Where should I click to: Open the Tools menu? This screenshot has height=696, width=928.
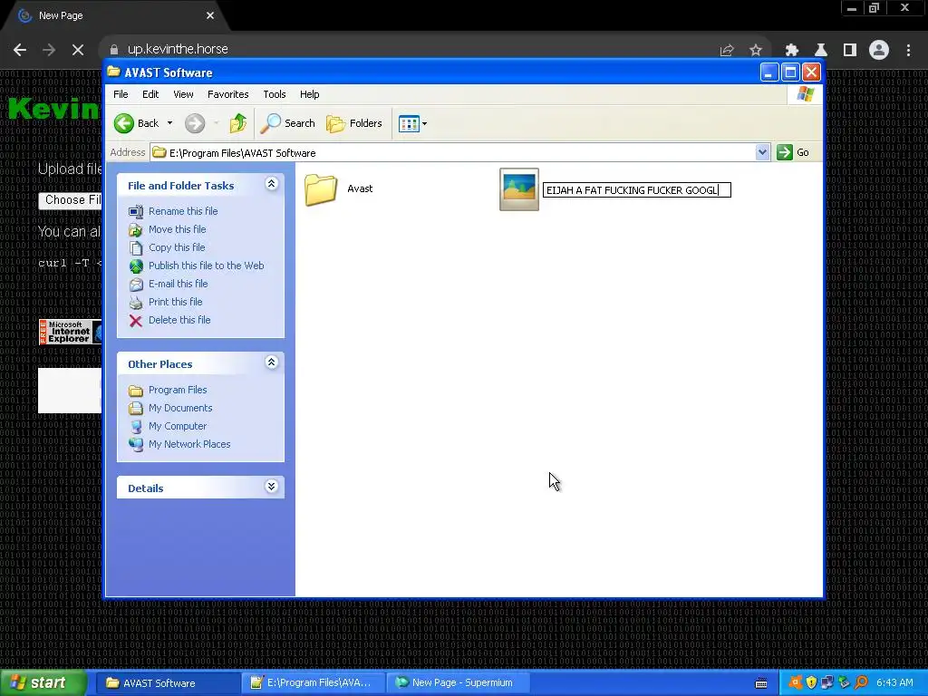click(275, 94)
